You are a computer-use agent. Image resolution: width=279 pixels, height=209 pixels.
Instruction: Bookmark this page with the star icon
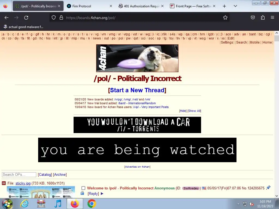[x=225, y=18]
